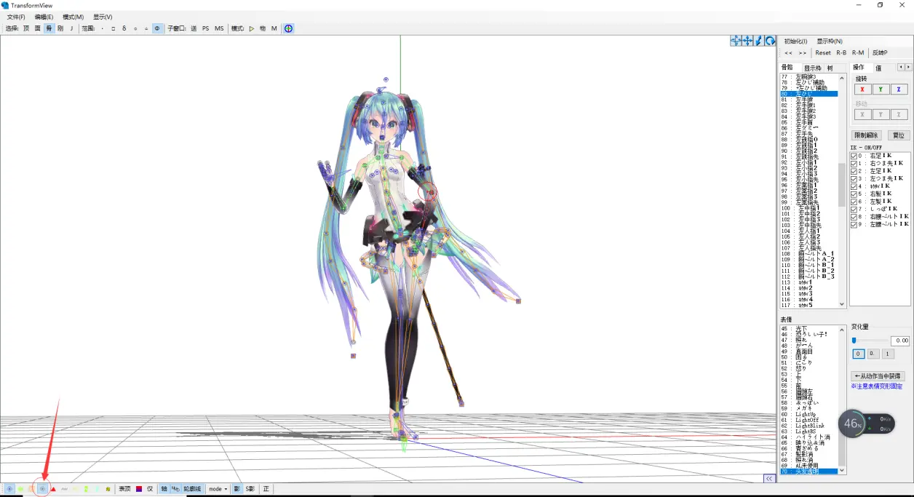Click the green play mode triangle
The width and height of the screenshot is (914, 497).
tap(252, 28)
